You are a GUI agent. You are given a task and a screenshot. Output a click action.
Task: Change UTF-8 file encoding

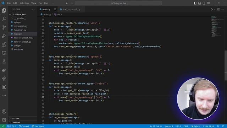click(x=178, y=126)
